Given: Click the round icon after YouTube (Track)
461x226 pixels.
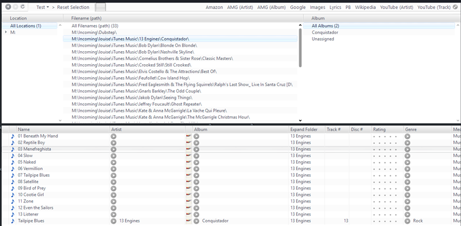Looking at the screenshot, I should tap(455, 7).
